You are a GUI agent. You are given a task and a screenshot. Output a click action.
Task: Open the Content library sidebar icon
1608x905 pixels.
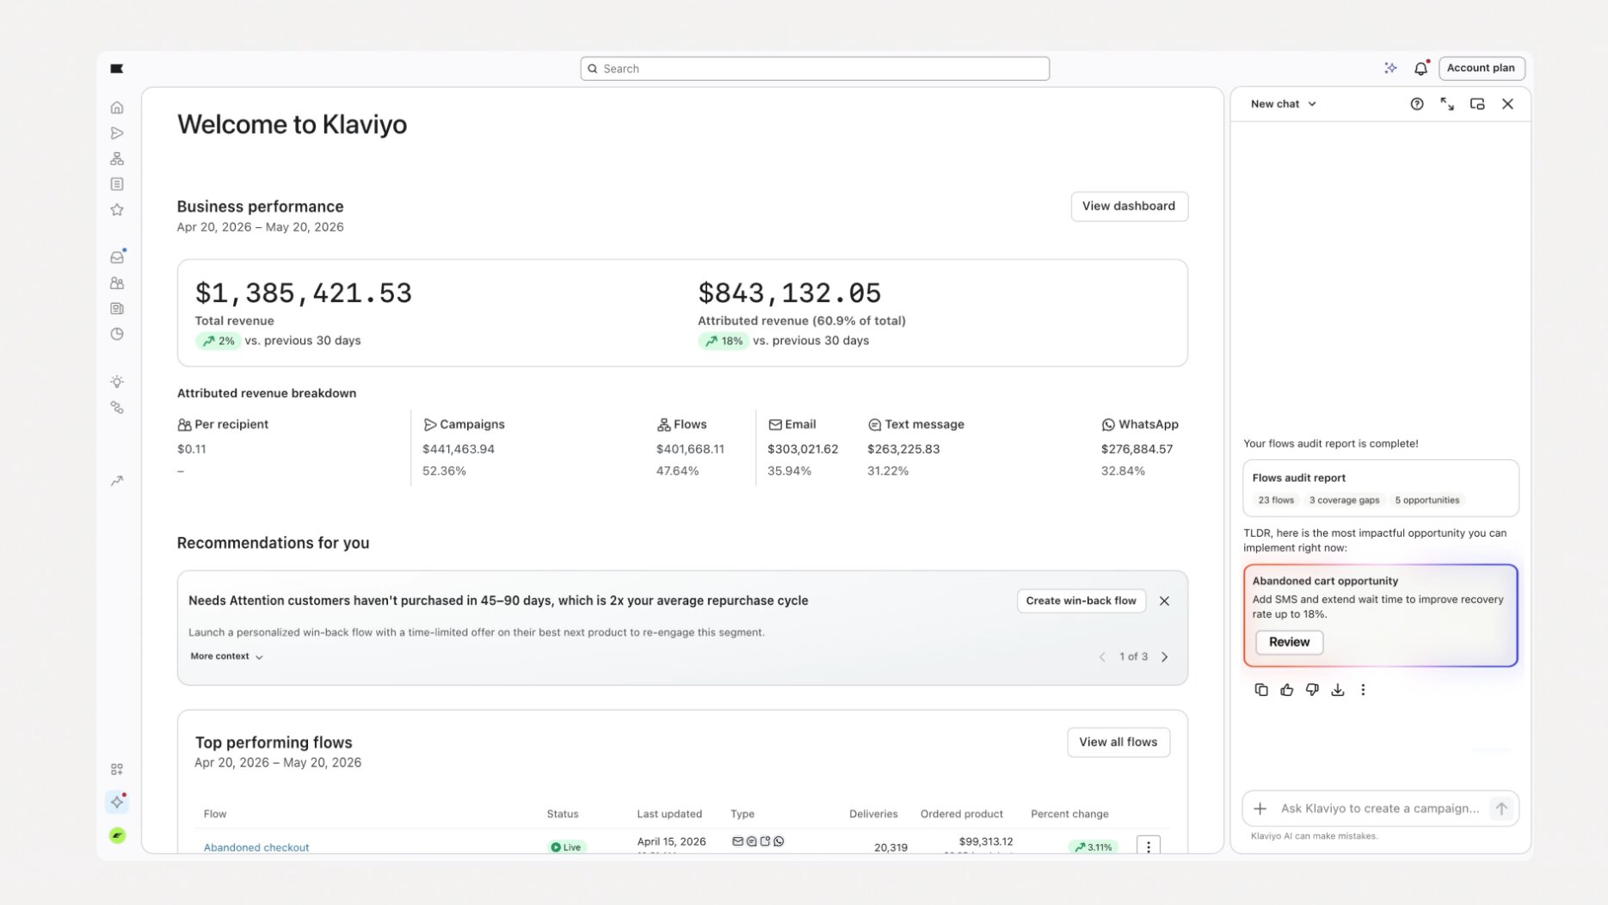[117, 309]
